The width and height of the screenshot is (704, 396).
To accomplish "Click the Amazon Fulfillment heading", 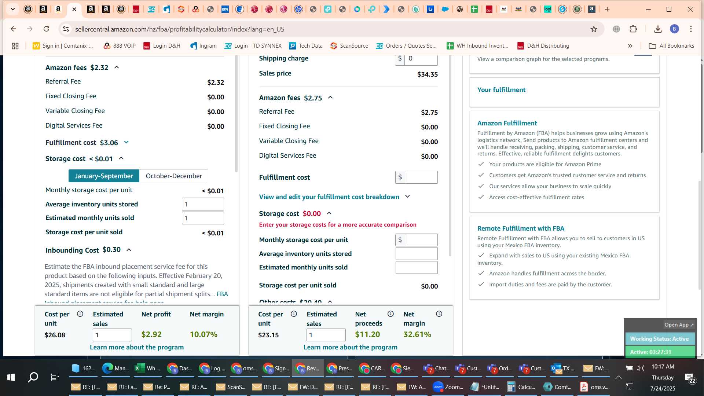I will (507, 123).
